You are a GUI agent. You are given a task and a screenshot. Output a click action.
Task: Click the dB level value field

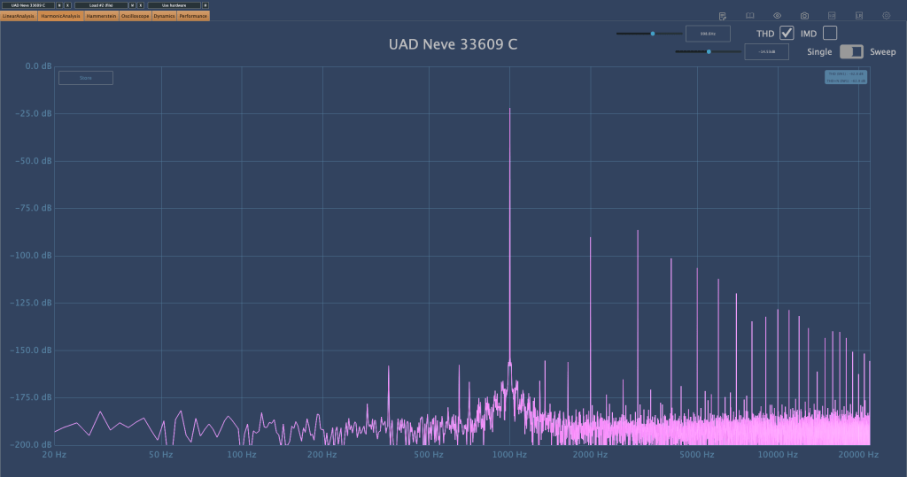click(x=766, y=52)
